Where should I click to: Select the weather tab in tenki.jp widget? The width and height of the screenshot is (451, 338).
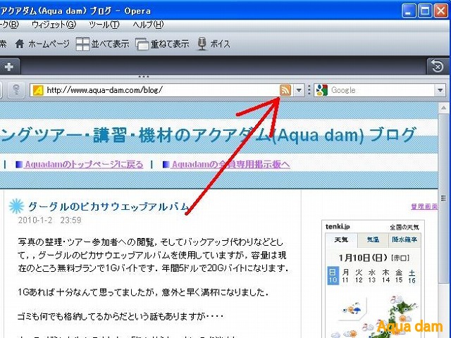(341, 239)
